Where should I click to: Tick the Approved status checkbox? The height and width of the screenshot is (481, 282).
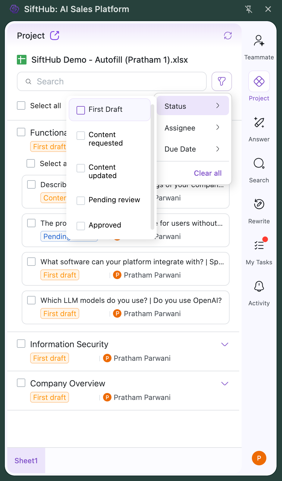tap(81, 226)
